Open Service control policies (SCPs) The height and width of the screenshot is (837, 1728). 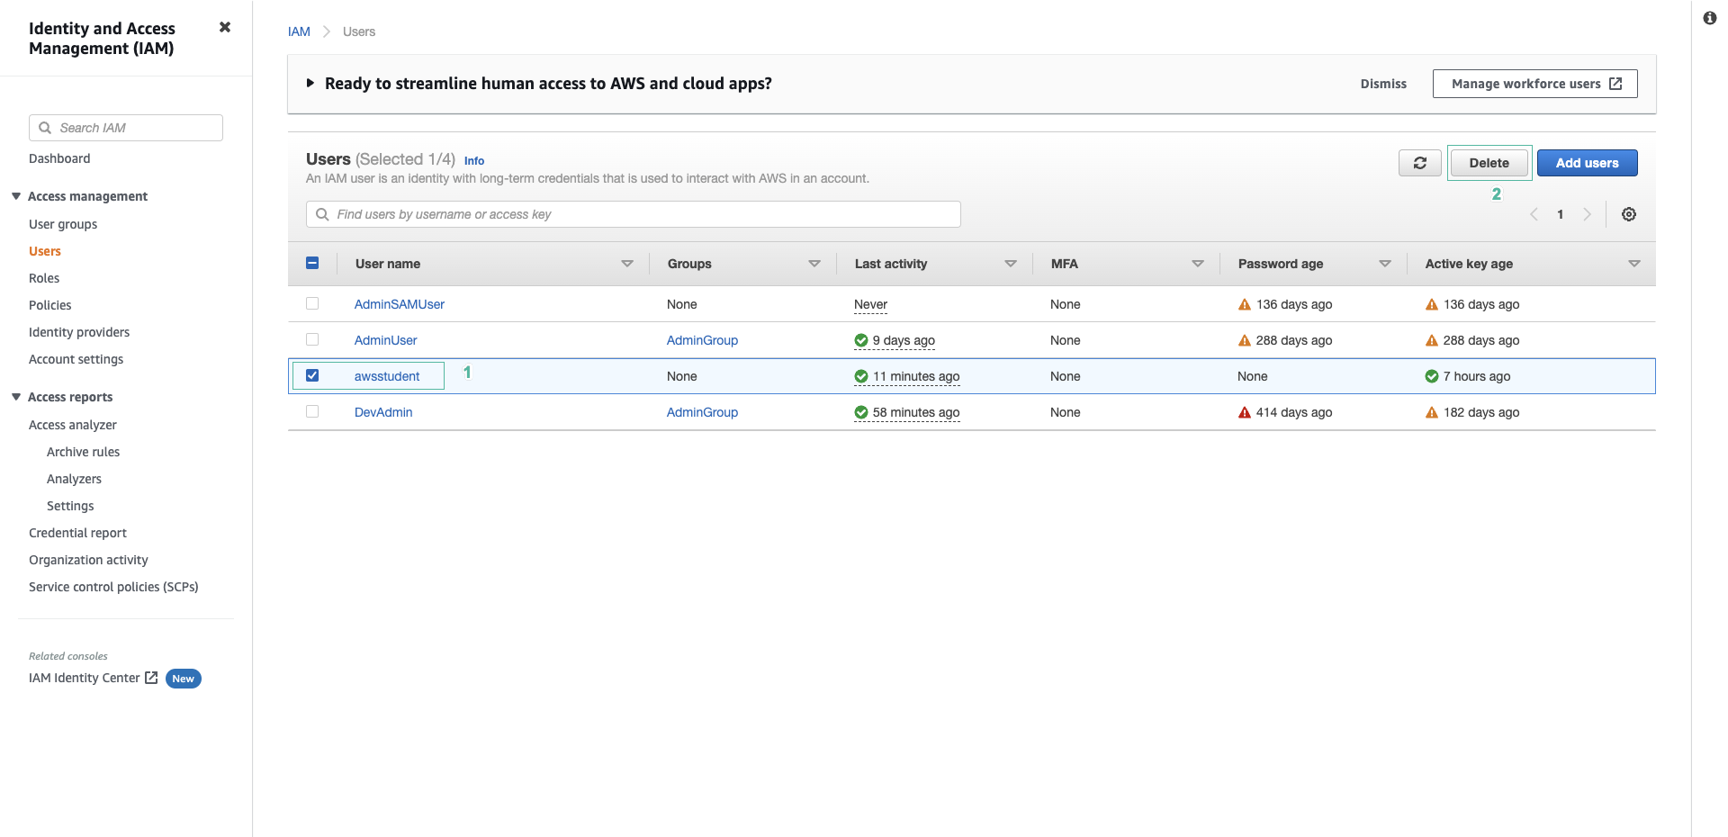pos(113,587)
